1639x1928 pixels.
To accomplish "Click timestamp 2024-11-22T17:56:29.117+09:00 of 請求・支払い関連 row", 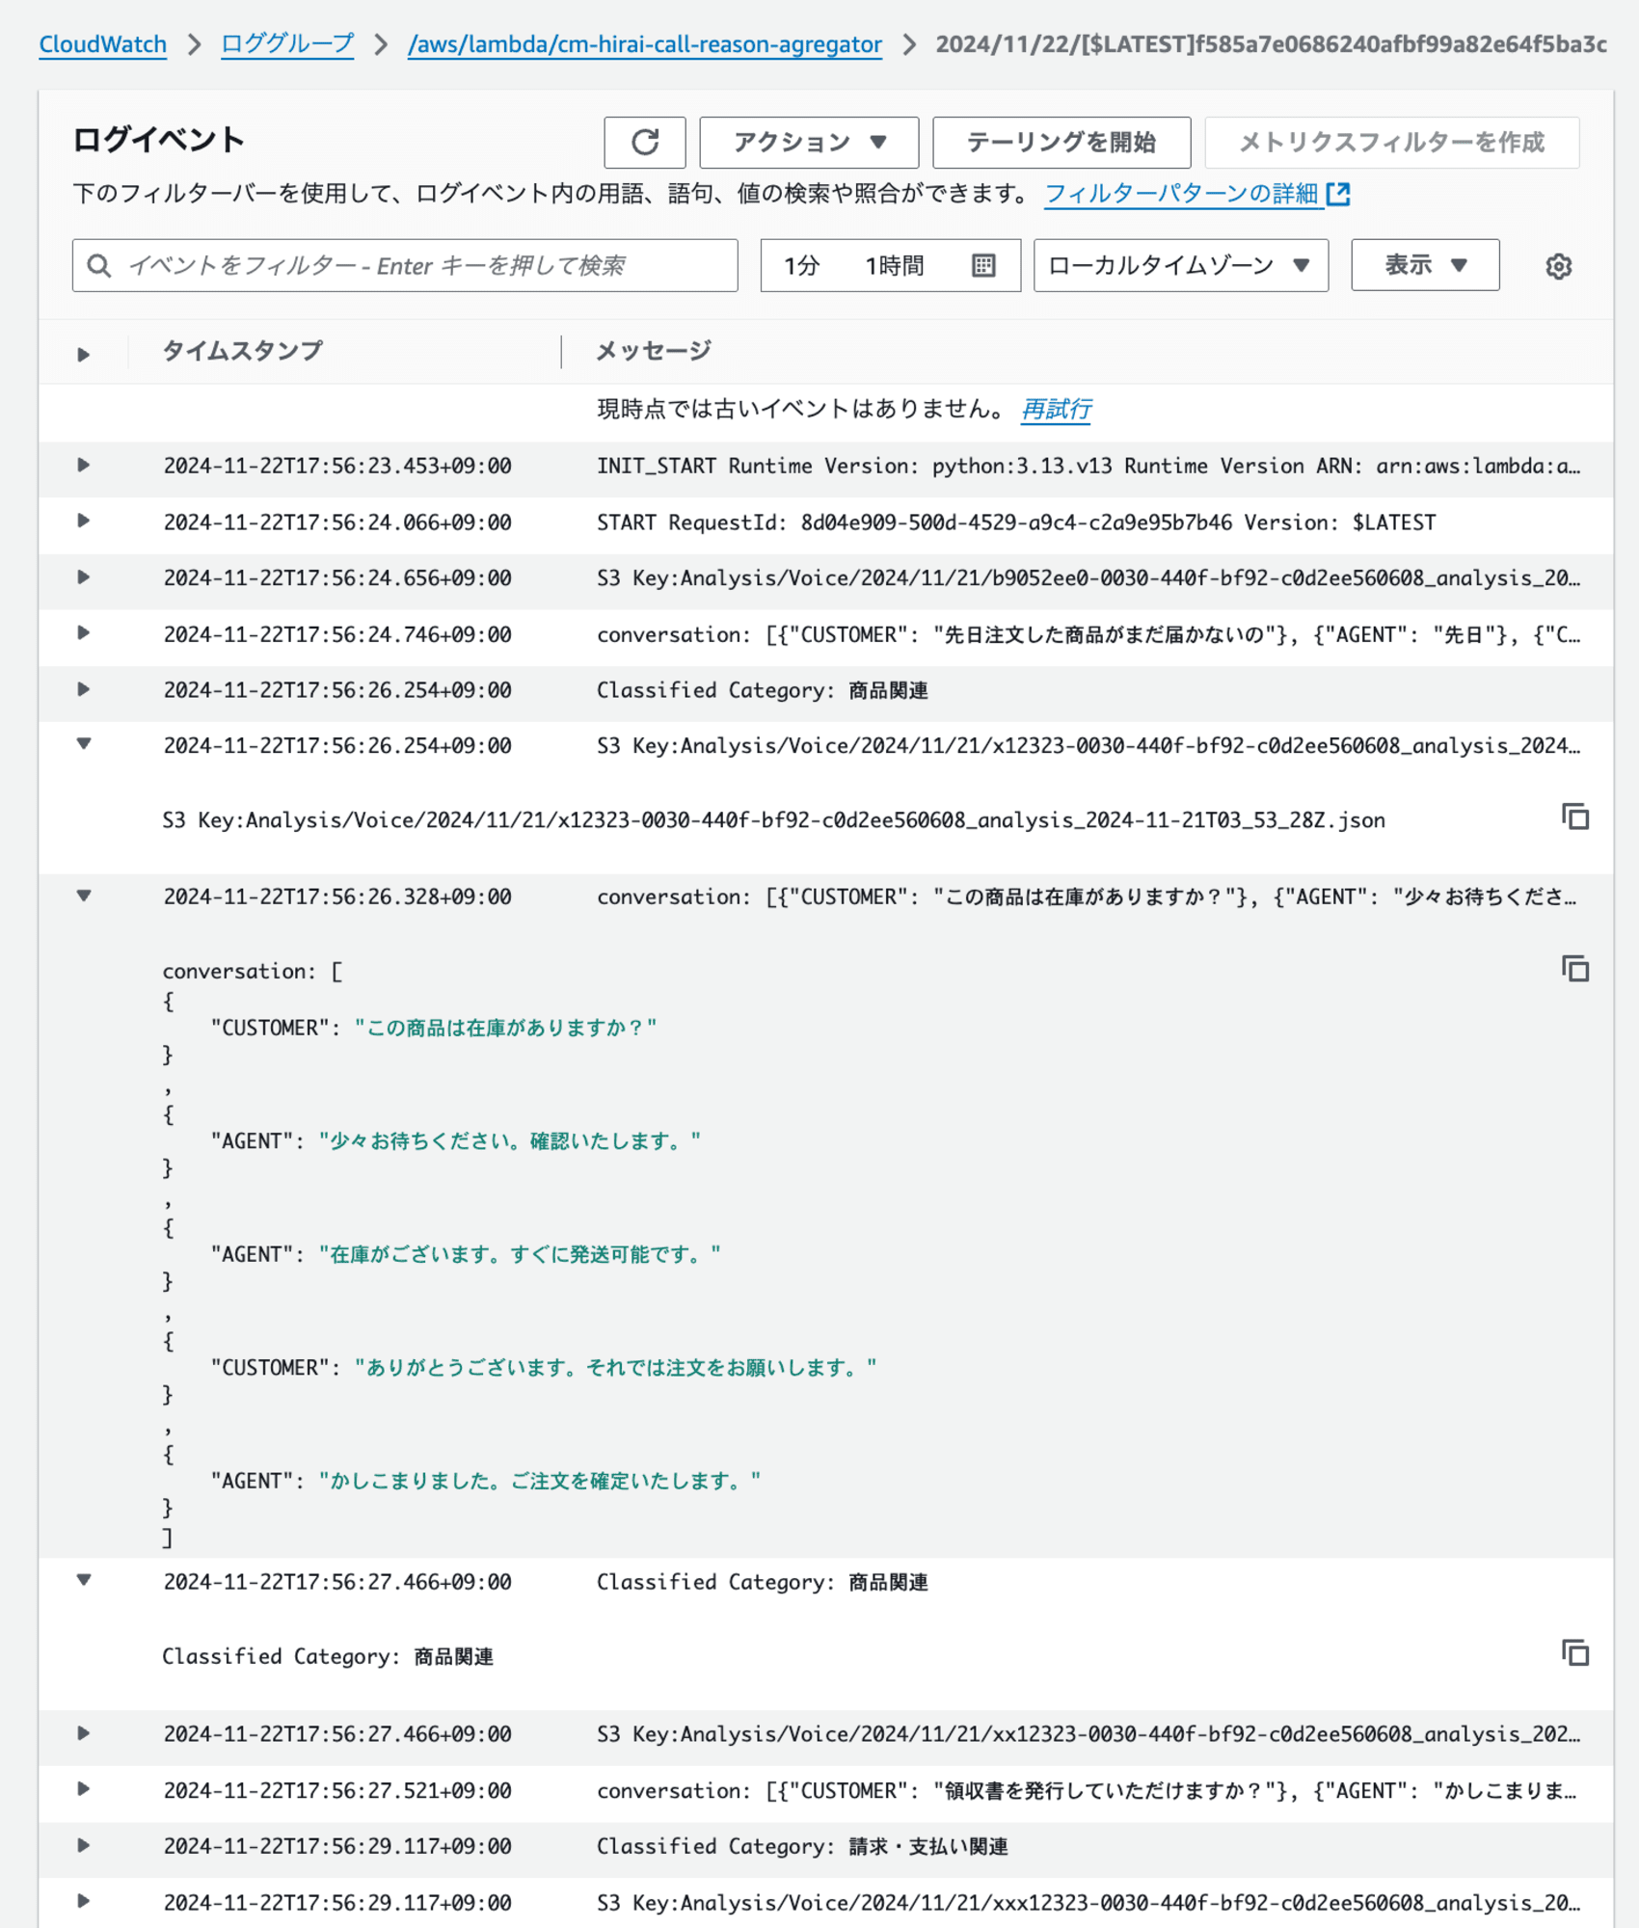I will click(337, 1846).
